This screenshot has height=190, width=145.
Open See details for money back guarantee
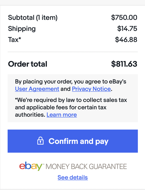(x=72, y=177)
